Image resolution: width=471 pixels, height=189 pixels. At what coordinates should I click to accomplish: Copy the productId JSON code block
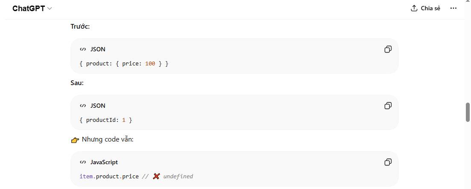pos(388,106)
